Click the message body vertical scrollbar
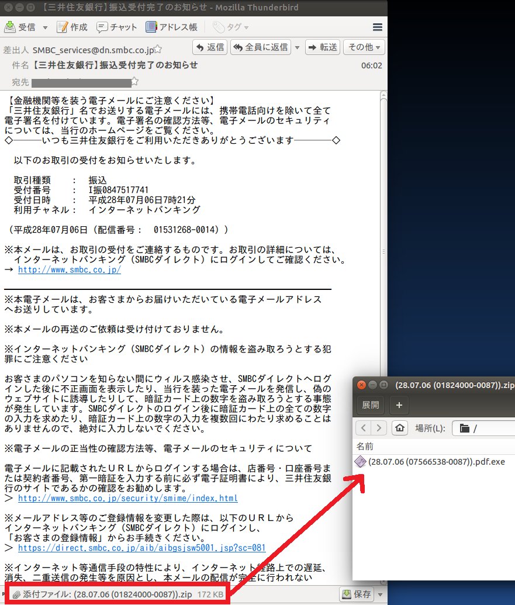This screenshot has width=515, height=605. point(383,336)
